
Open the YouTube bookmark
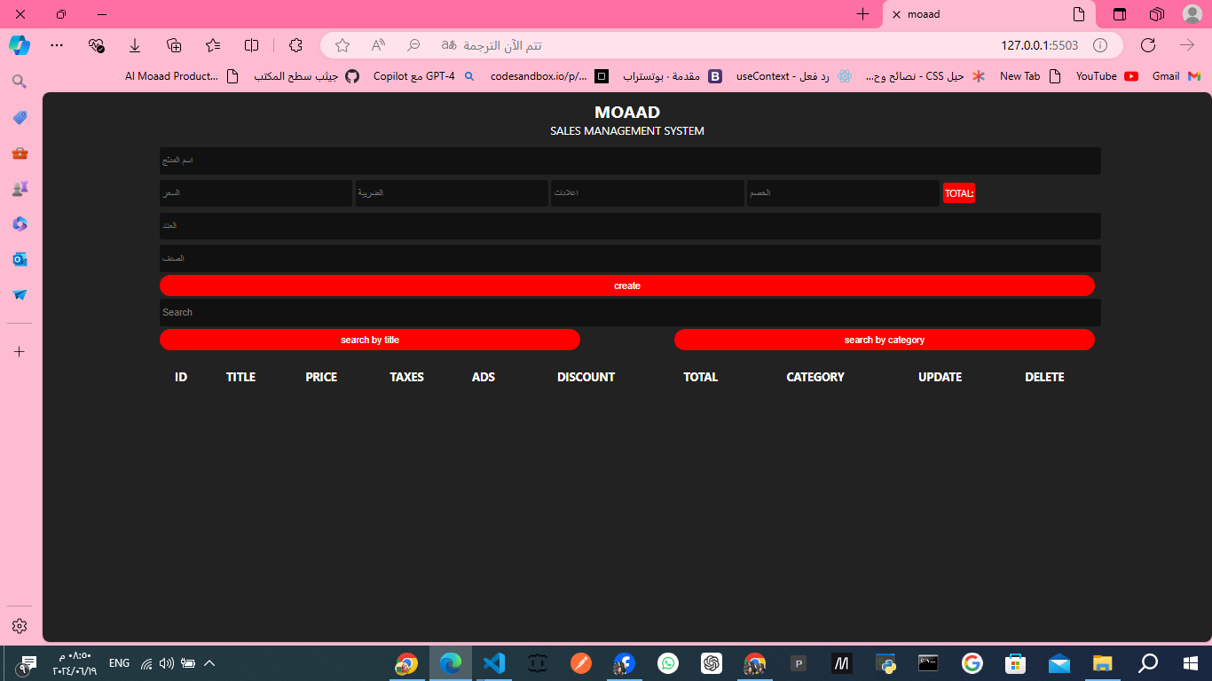[x=1106, y=76]
